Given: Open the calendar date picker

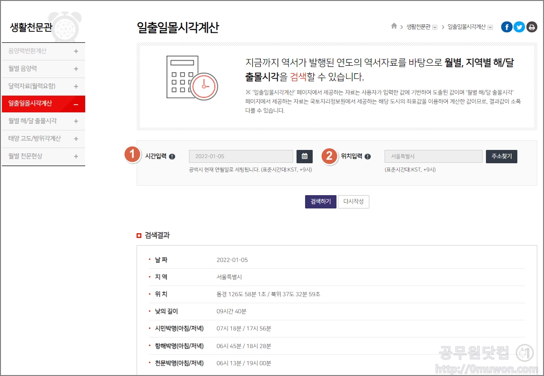Looking at the screenshot, I should point(305,156).
